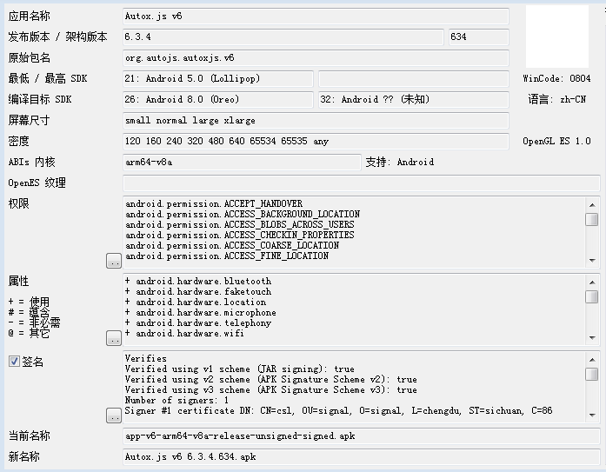Open the signature details ellipsis button
This screenshot has height=472, width=606.
click(114, 415)
